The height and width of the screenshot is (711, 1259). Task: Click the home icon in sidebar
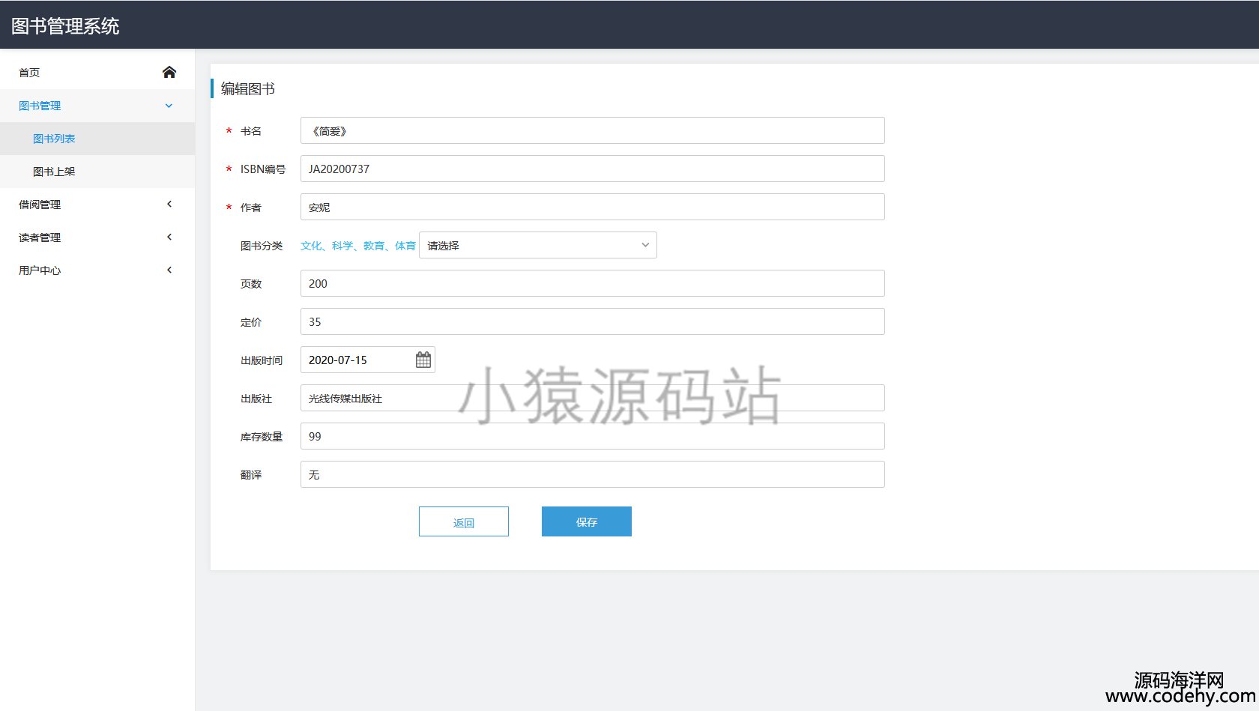click(169, 72)
